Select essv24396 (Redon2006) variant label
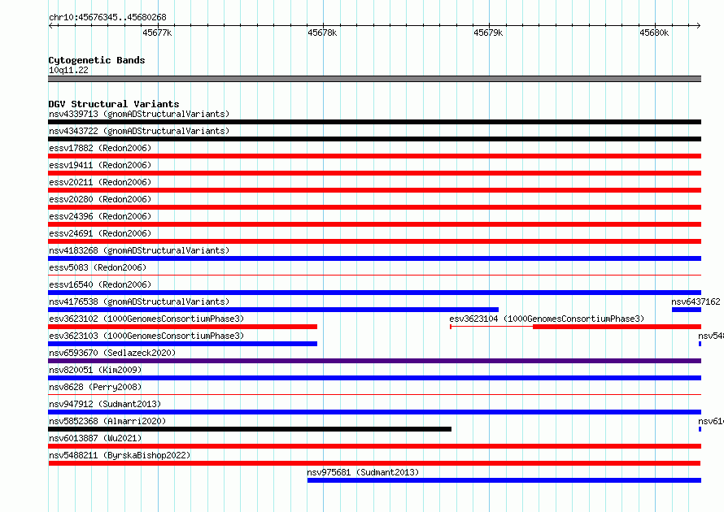The image size is (724, 512). tap(100, 216)
